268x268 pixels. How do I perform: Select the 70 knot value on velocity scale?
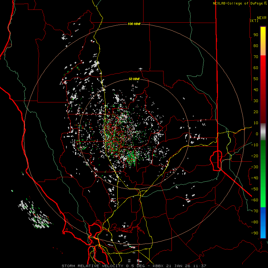pos(256,57)
